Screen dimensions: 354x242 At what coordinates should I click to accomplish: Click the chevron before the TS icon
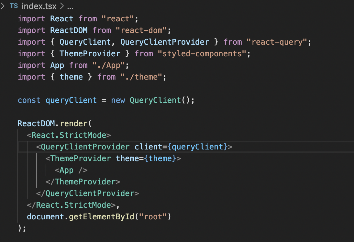(3, 6)
